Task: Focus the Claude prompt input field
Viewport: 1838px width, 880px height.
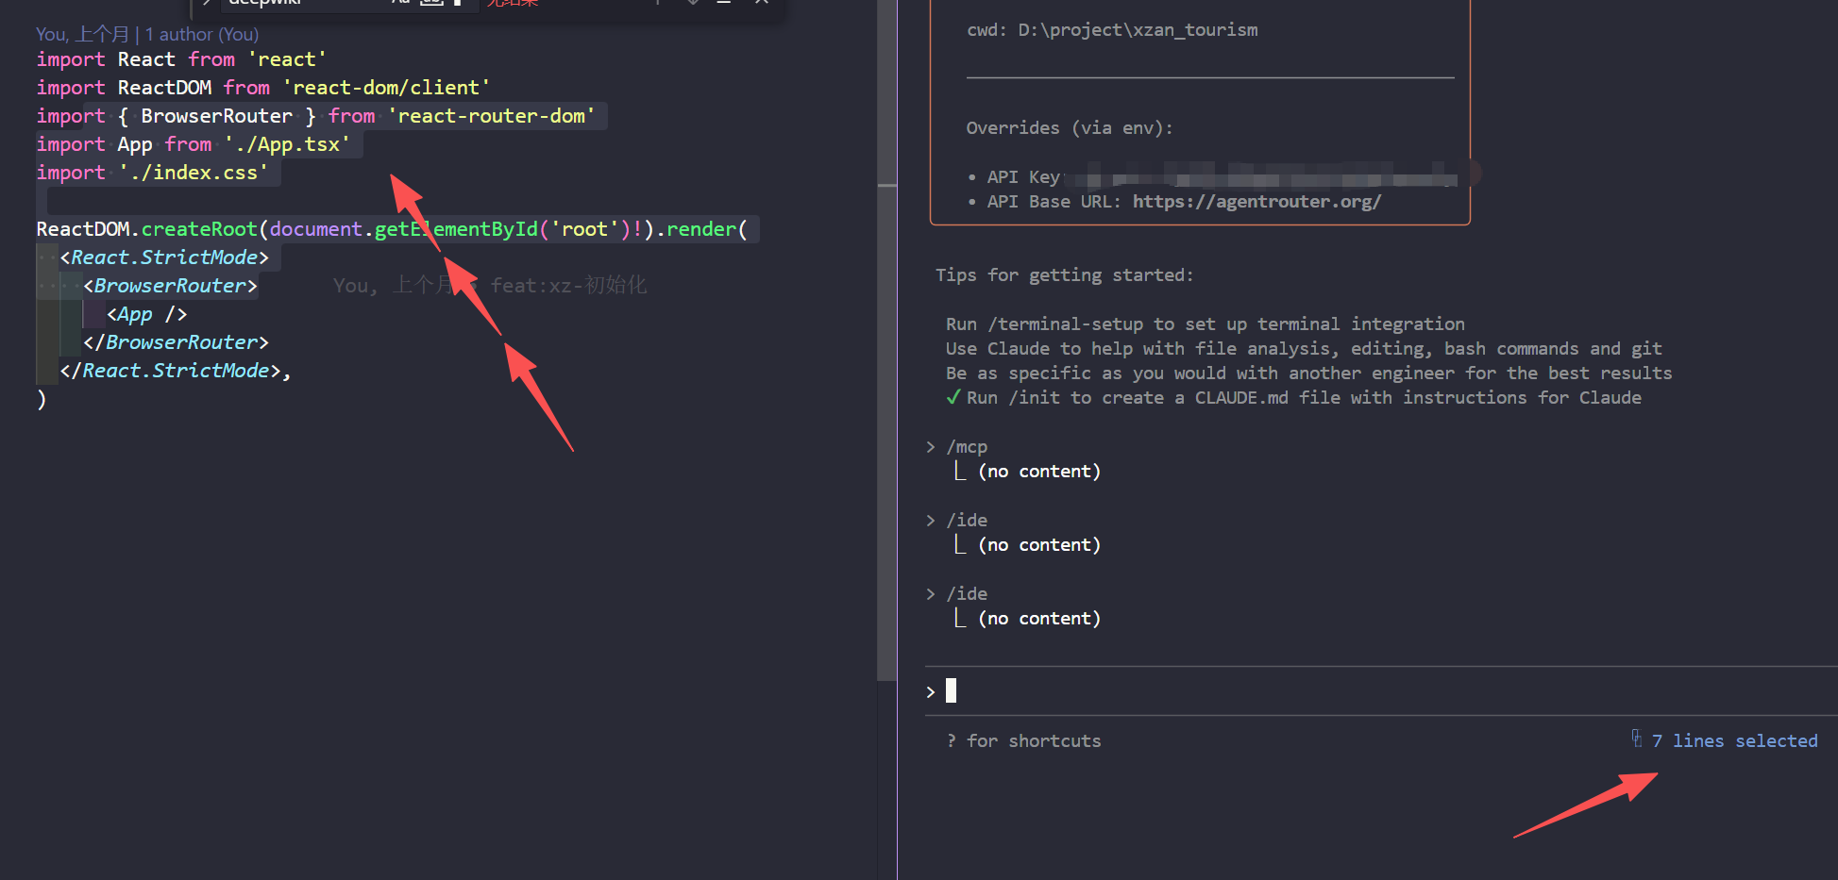Action: click(1381, 691)
